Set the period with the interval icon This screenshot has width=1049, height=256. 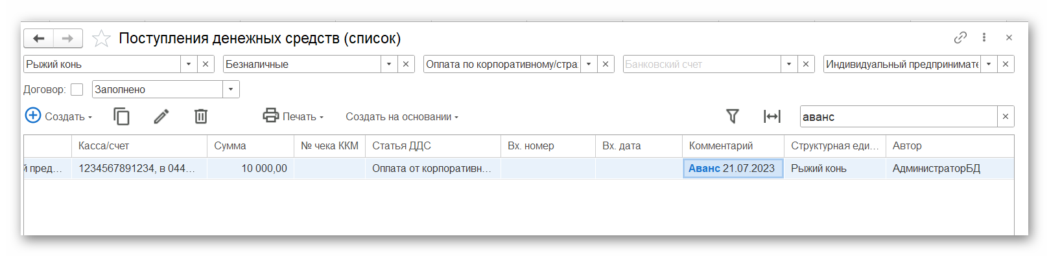pos(772,116)
